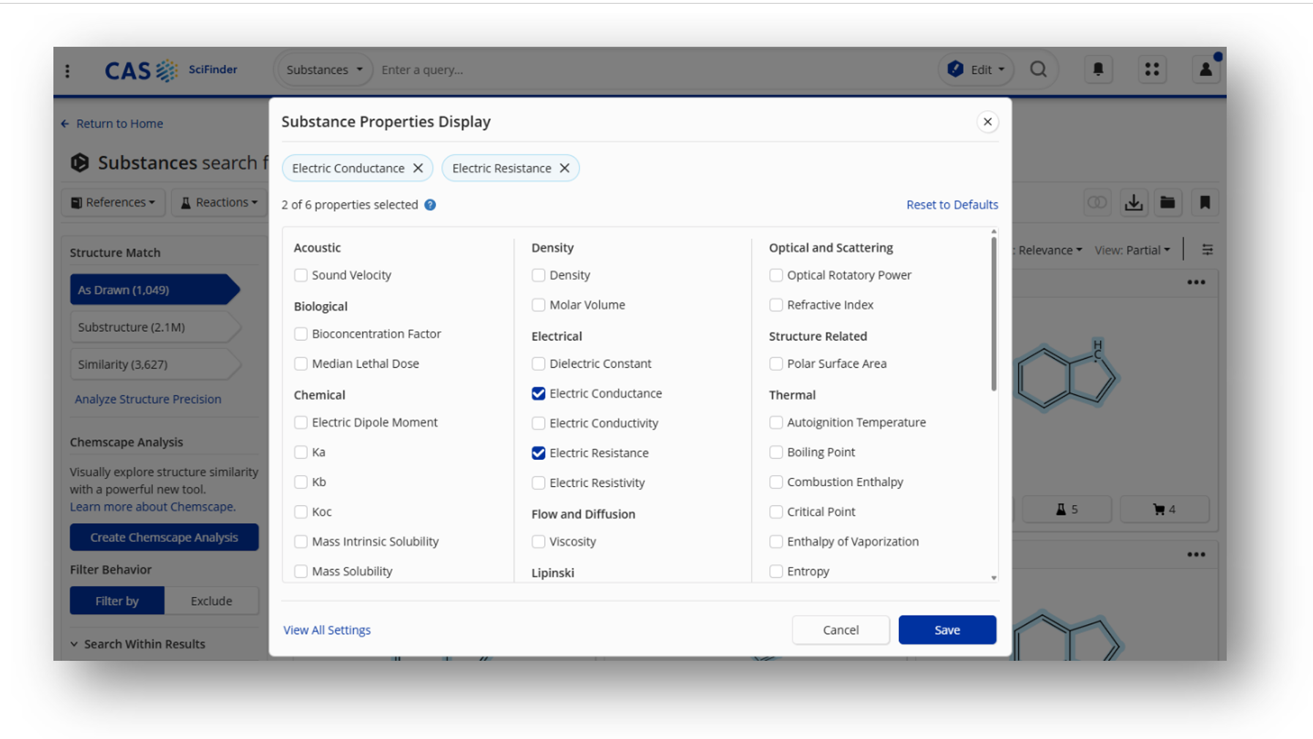Screen dimensions: 1313x739
Task: Uncheck the Electric Conductance checkbox
Action: click(538, 393)
